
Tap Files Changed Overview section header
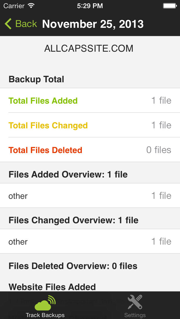coord(73,220)
